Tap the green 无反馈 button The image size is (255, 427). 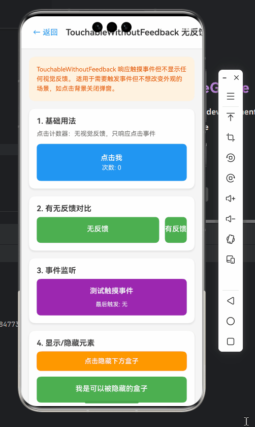(x=98, y=230)
